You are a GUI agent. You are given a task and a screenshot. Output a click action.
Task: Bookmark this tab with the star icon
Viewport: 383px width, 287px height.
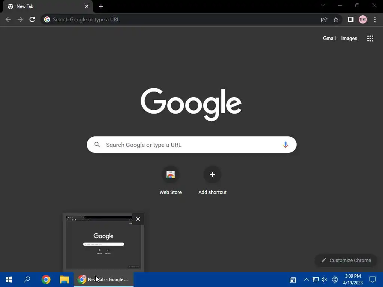click(x=336, y=19)
